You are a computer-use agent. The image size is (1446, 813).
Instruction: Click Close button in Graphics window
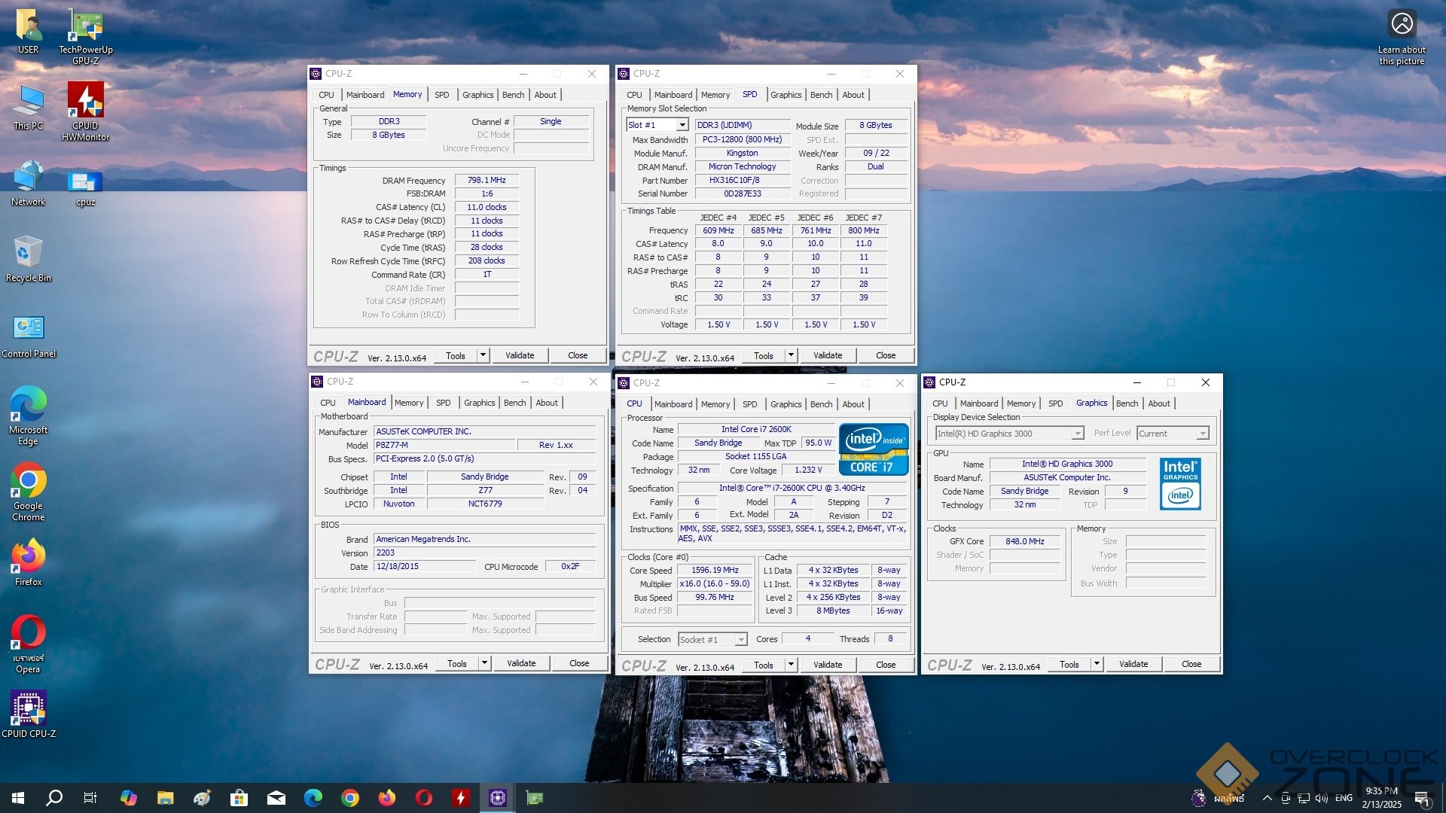[1191, 664]
